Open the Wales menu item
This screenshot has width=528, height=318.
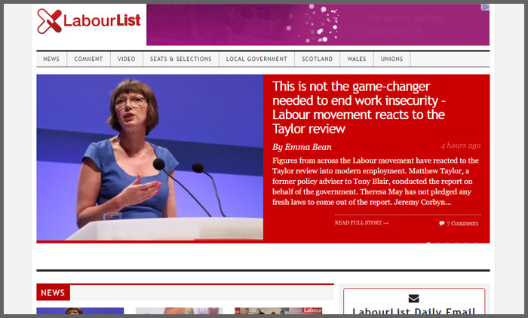tap(357, 59)
